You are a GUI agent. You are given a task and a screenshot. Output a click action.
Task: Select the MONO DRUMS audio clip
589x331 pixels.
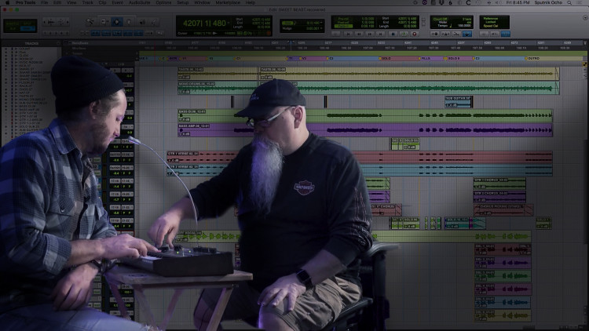coord(218,88)
